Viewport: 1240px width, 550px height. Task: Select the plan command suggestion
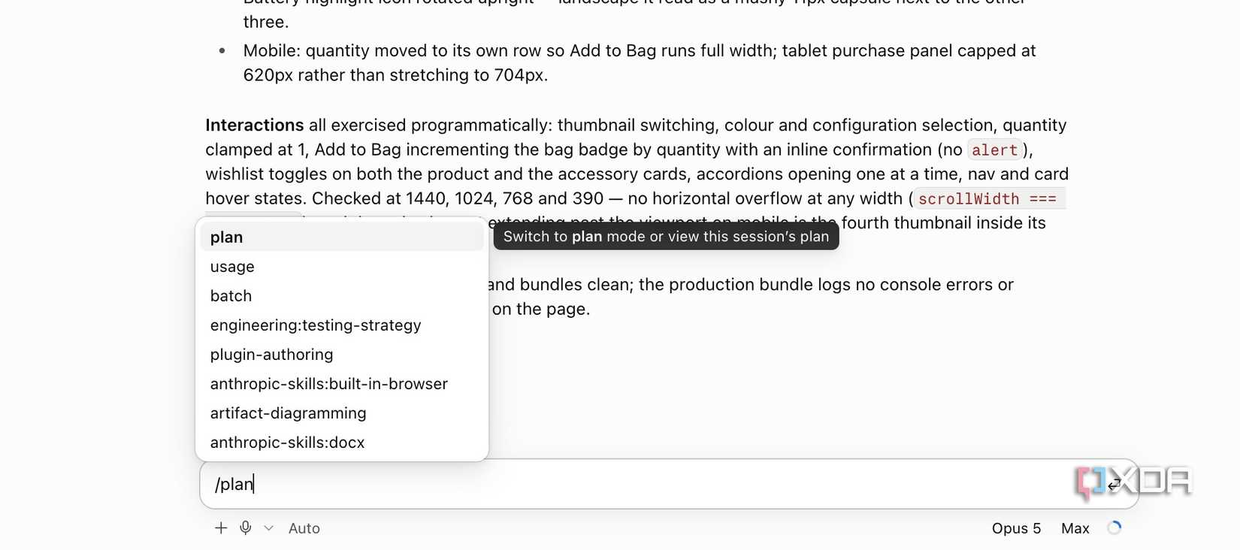point(342,237)
